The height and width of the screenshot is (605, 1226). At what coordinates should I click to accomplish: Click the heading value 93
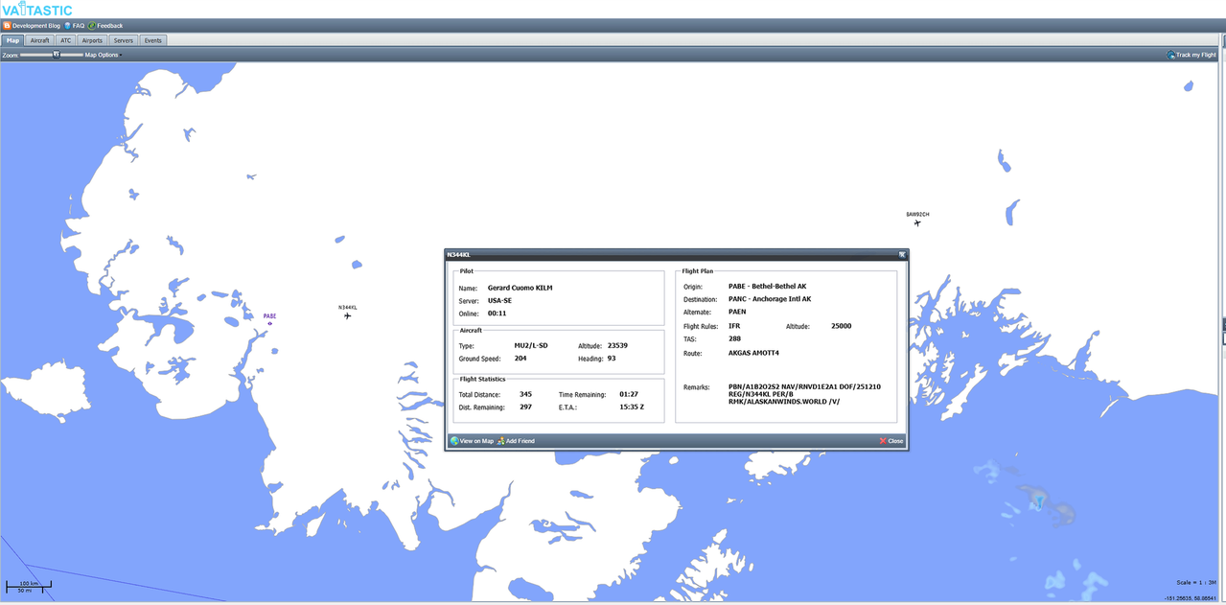click(x=612, y=359)
